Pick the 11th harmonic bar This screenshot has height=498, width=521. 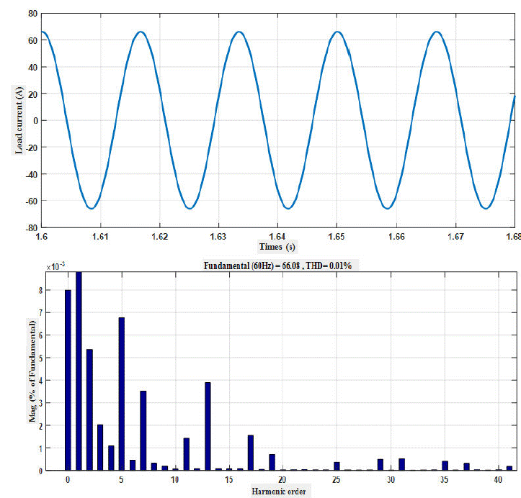186,453
